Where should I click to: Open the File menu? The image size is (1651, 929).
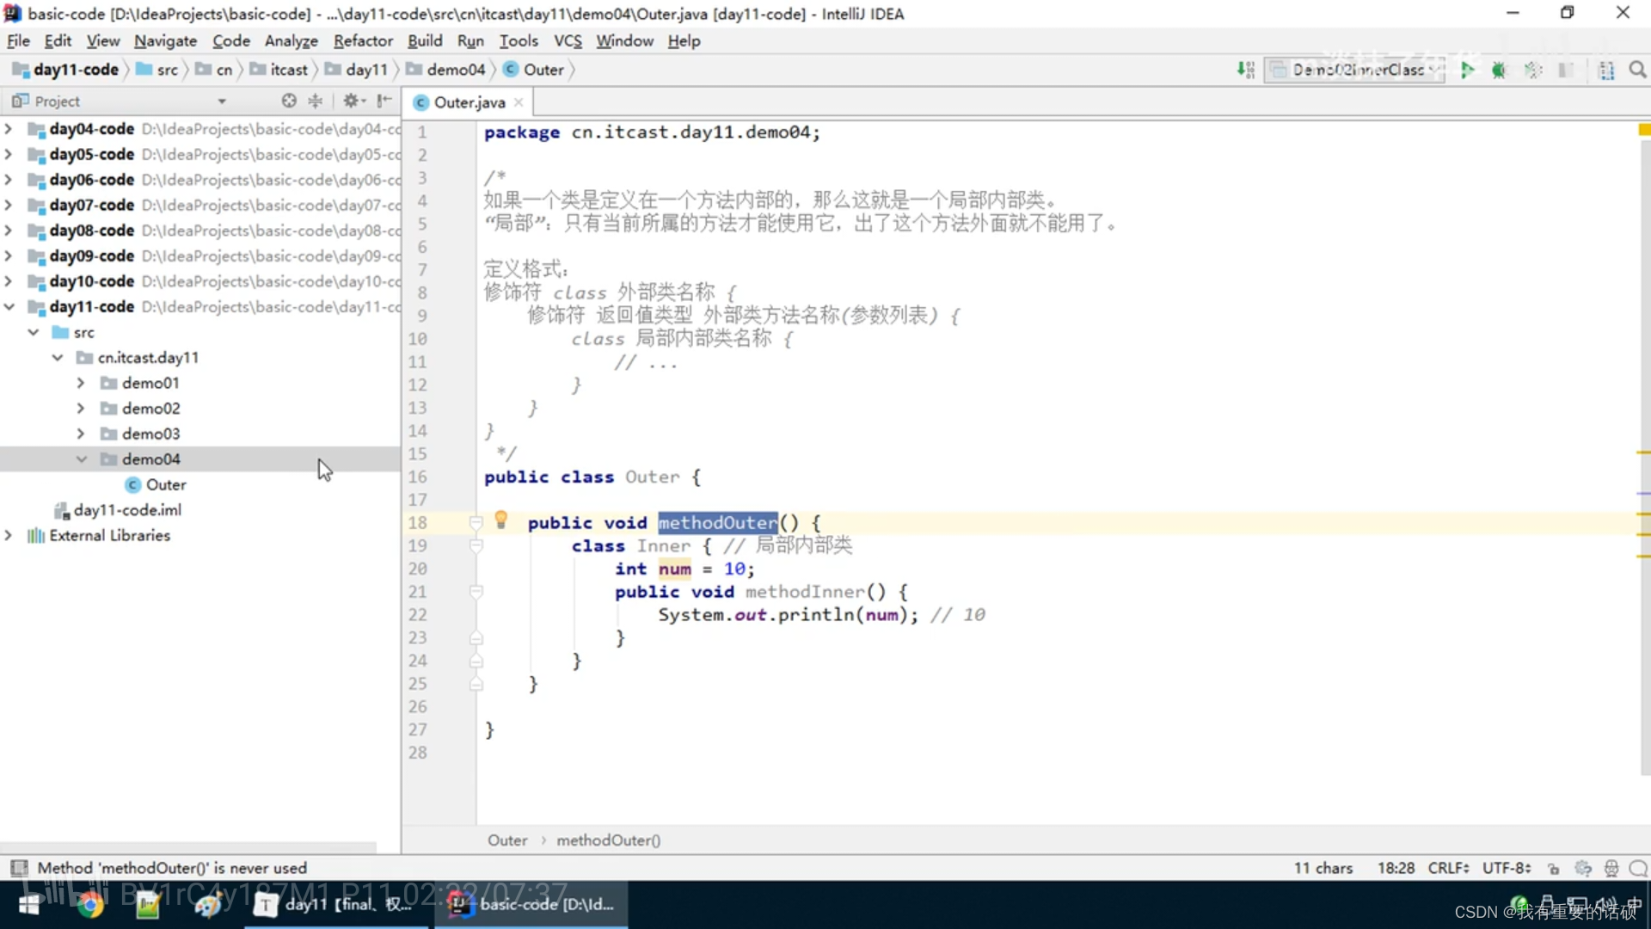[18, 40]
